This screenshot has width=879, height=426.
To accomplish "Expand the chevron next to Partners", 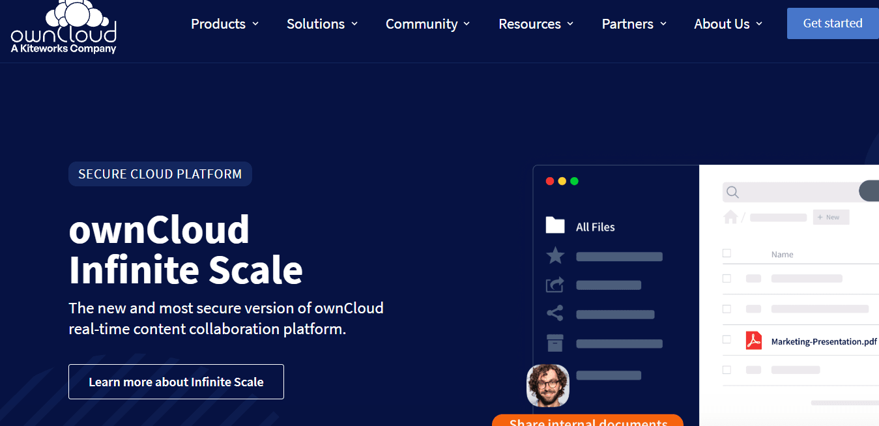I will pos(663,24).
